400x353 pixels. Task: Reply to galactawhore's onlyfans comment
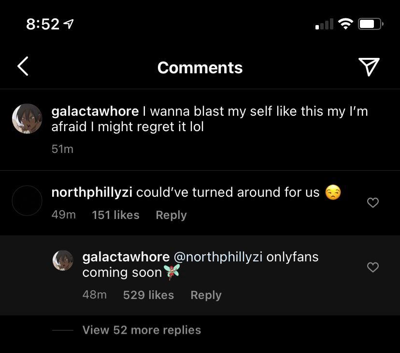pos(206,295)
